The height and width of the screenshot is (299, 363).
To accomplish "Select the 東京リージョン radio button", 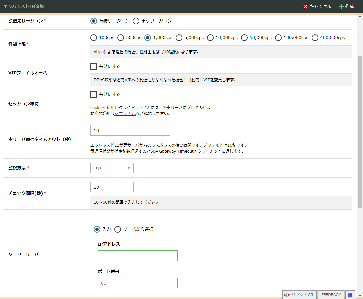I will [x=136, y=21].
